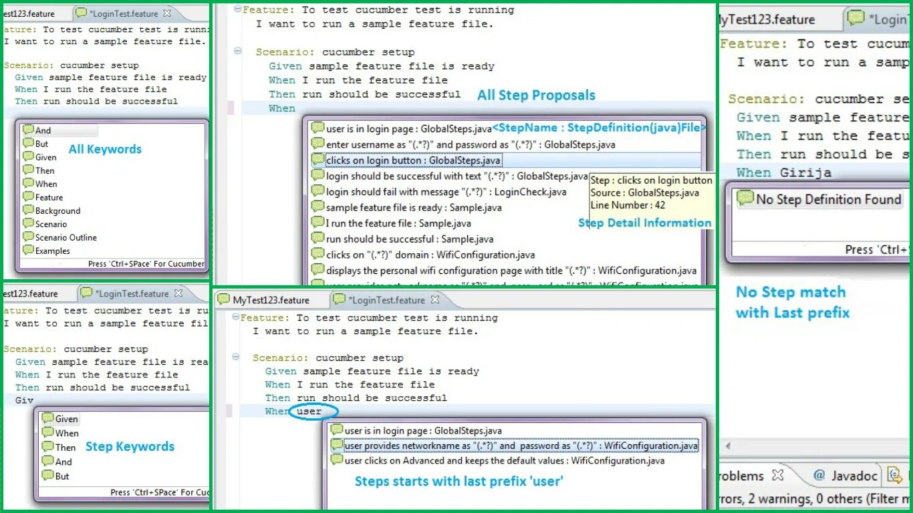Pick the But keyword below And
The width and height of the screenshot is (913, 513).
click(41, 144)
